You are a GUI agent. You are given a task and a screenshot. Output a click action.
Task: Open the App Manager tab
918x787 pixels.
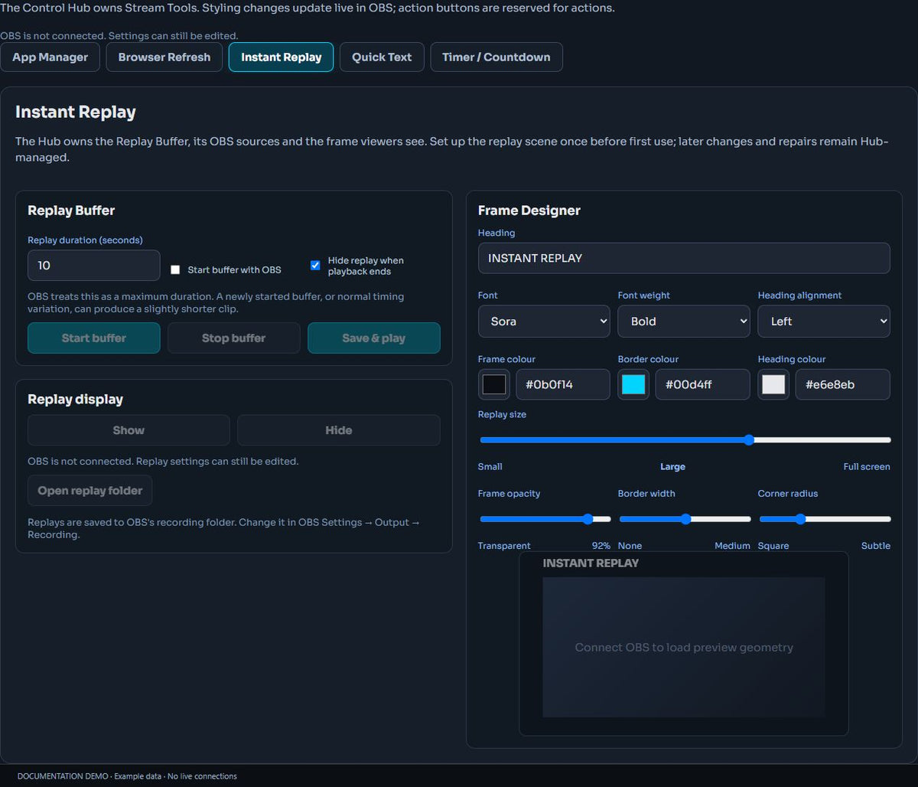click(x=50, y=57)
